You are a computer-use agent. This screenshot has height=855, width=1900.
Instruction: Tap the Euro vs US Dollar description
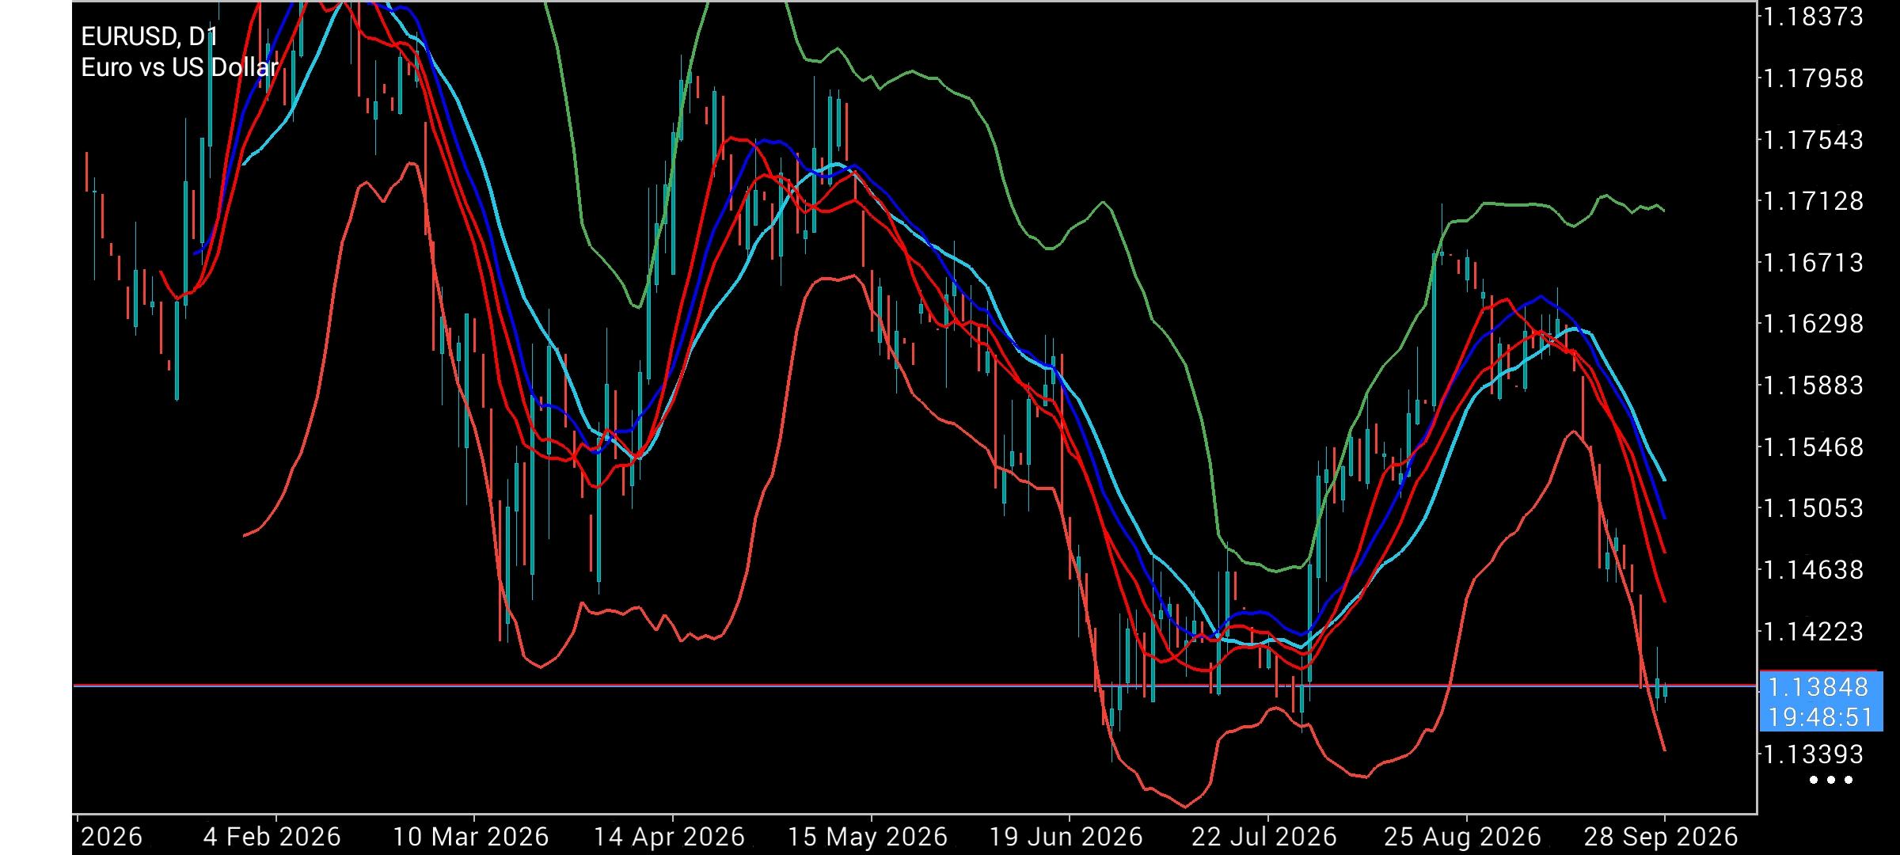coord(180,67)
